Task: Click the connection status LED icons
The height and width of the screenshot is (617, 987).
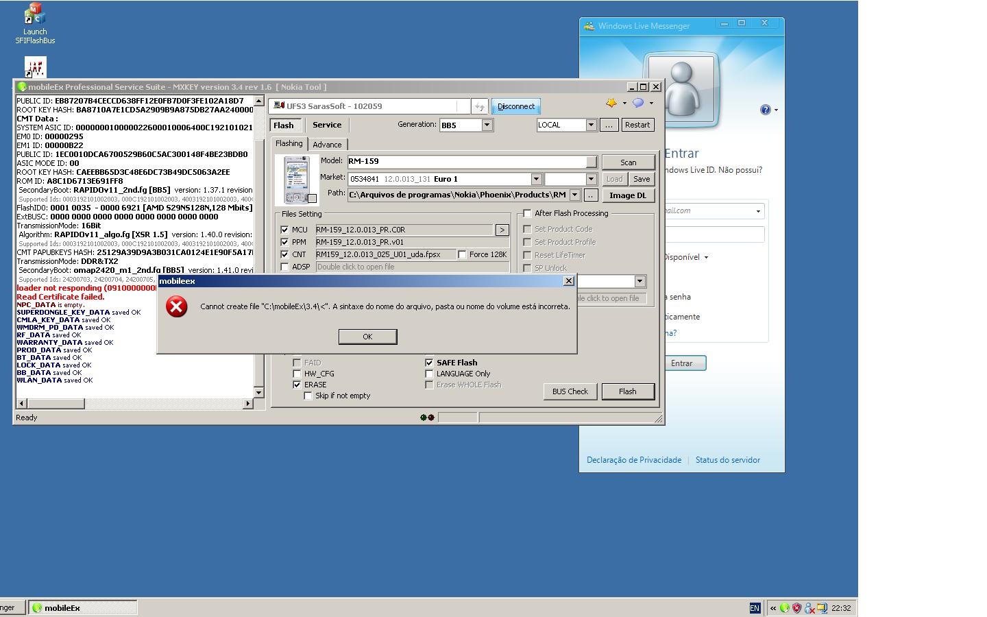Action: point(427,418)
